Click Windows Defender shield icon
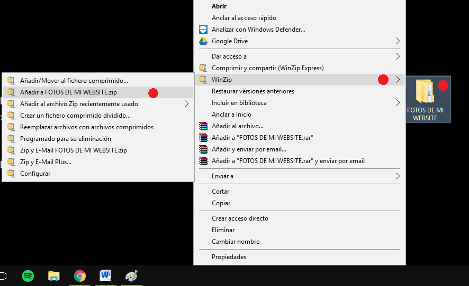The image size is (469, 286). [203, 30]
